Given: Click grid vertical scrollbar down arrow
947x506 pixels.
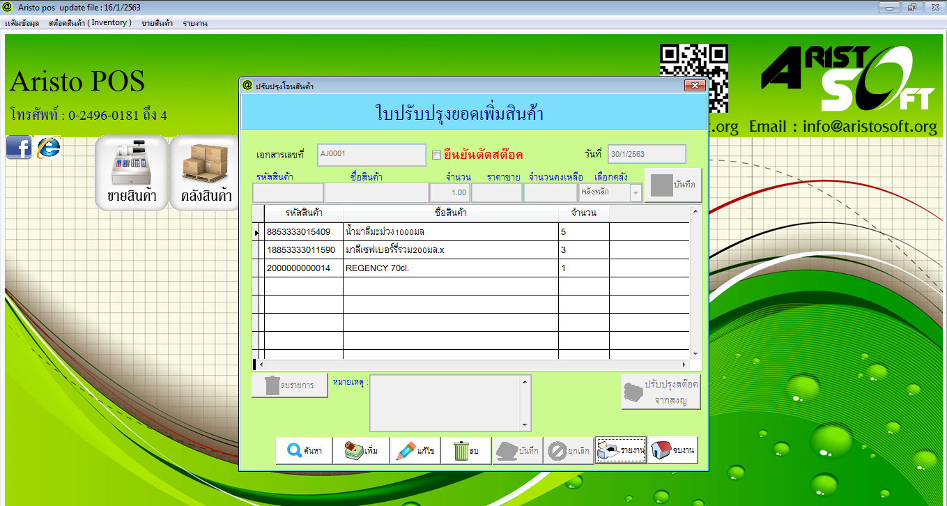Looking at the screenshot, I should click(x=695, y=353).
